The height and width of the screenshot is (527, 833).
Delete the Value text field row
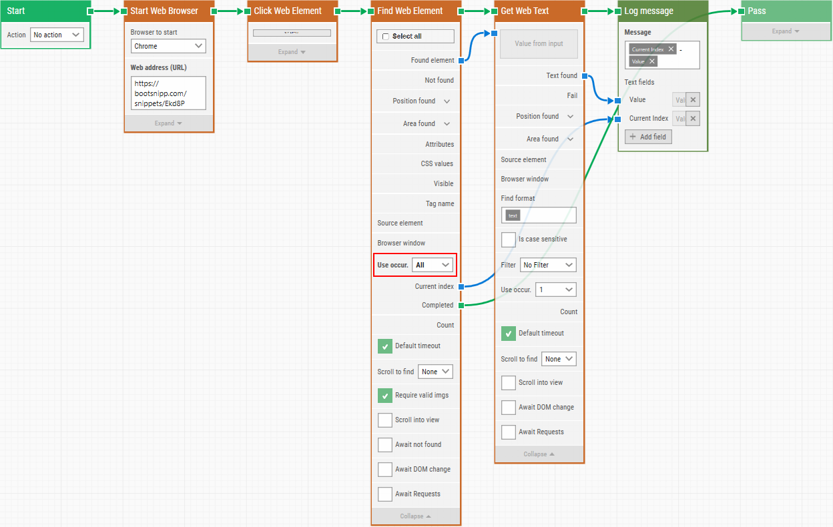point(693,99)
